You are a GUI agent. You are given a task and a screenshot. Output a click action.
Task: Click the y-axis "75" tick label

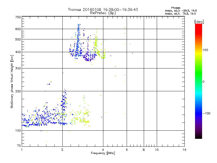(x=19, y=146)
